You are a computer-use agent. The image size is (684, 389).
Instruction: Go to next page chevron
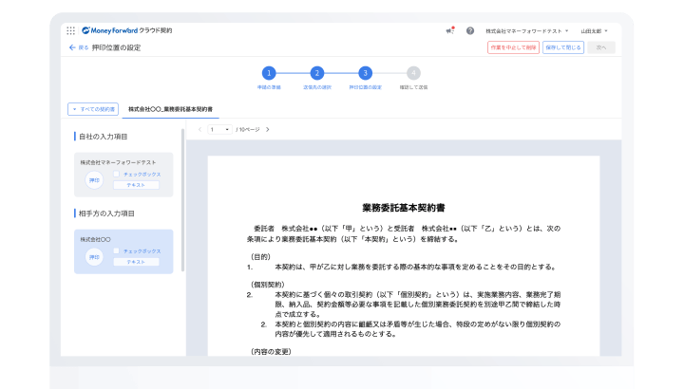[267, 129]
